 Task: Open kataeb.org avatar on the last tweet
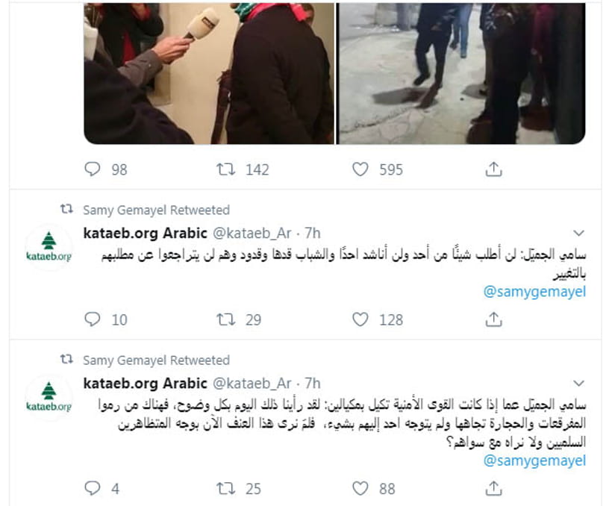click(x=49, y=398)
